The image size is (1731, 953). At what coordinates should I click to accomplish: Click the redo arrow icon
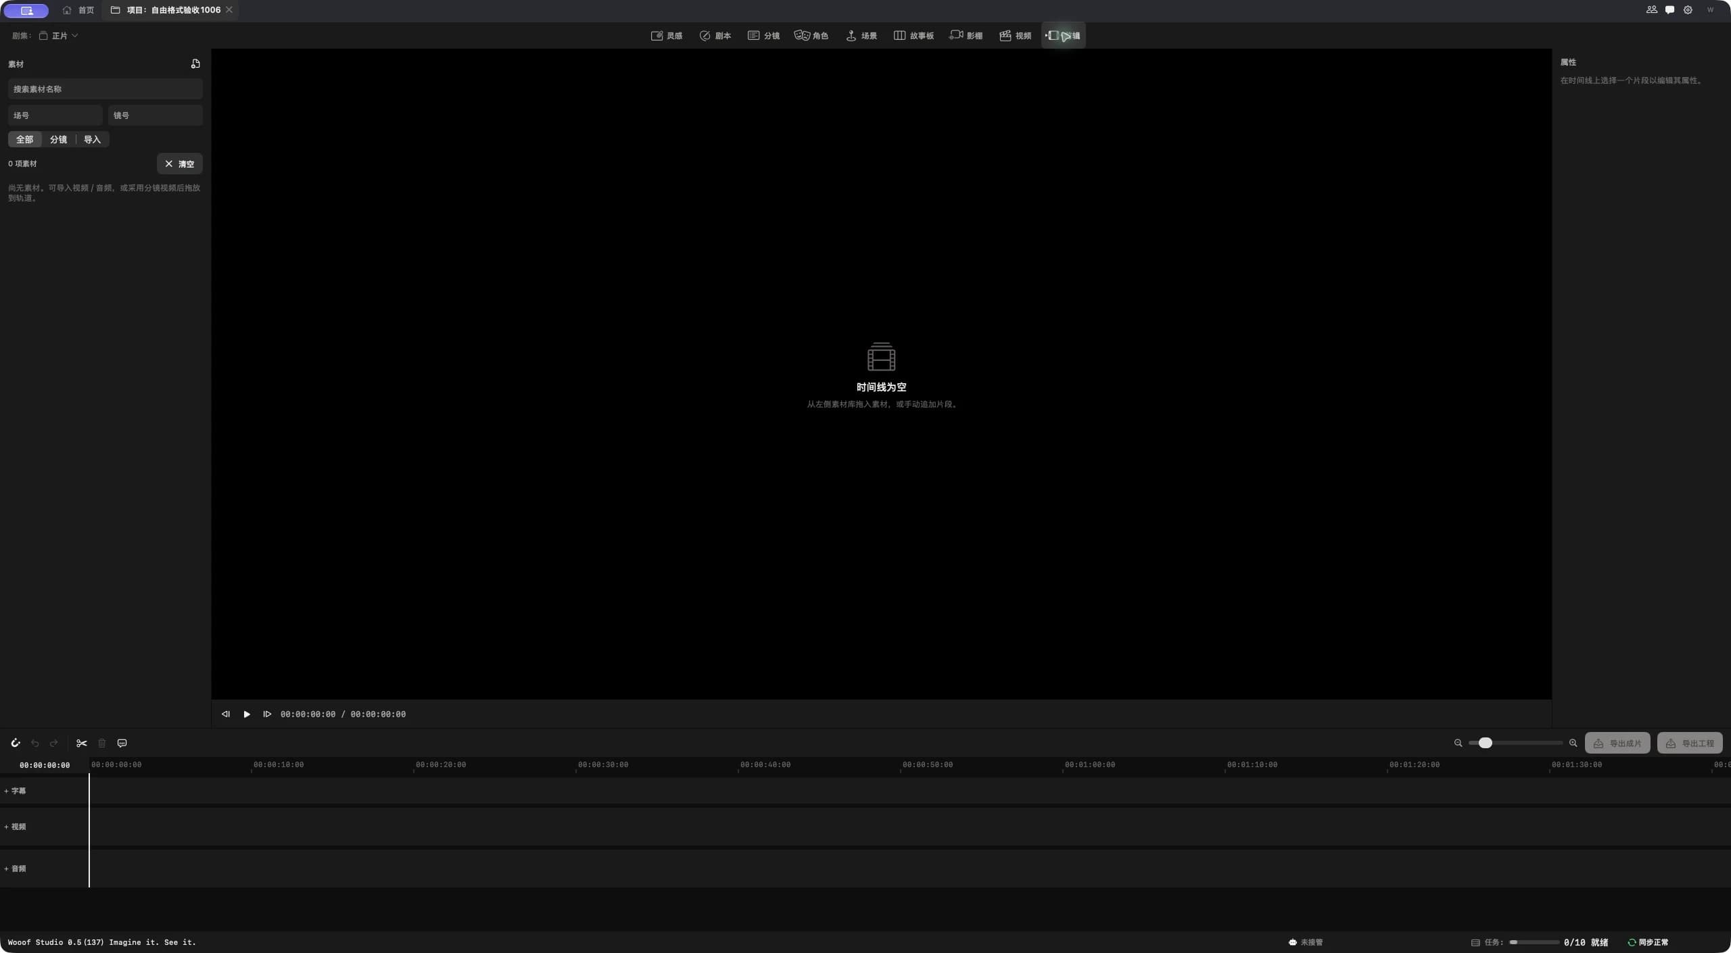click(54, 743)
